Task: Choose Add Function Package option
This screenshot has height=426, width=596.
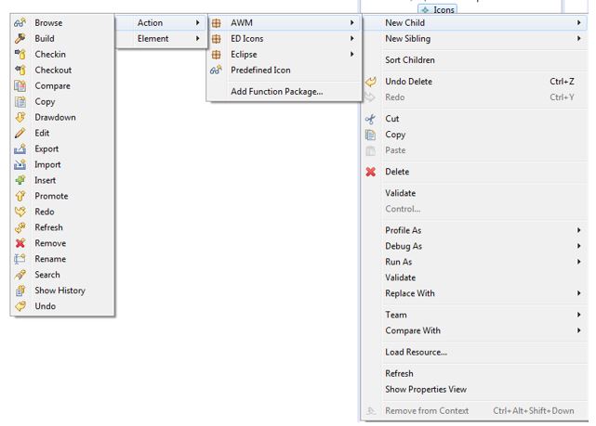Action: coord(276,91)
